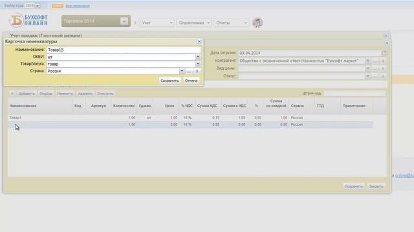
Task: Click the Дата отгрузки date field
Action: pos(310,53)
